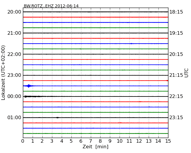Click the minute tick label 6
This screenshot has width=191, height=153.
[81, 141]
